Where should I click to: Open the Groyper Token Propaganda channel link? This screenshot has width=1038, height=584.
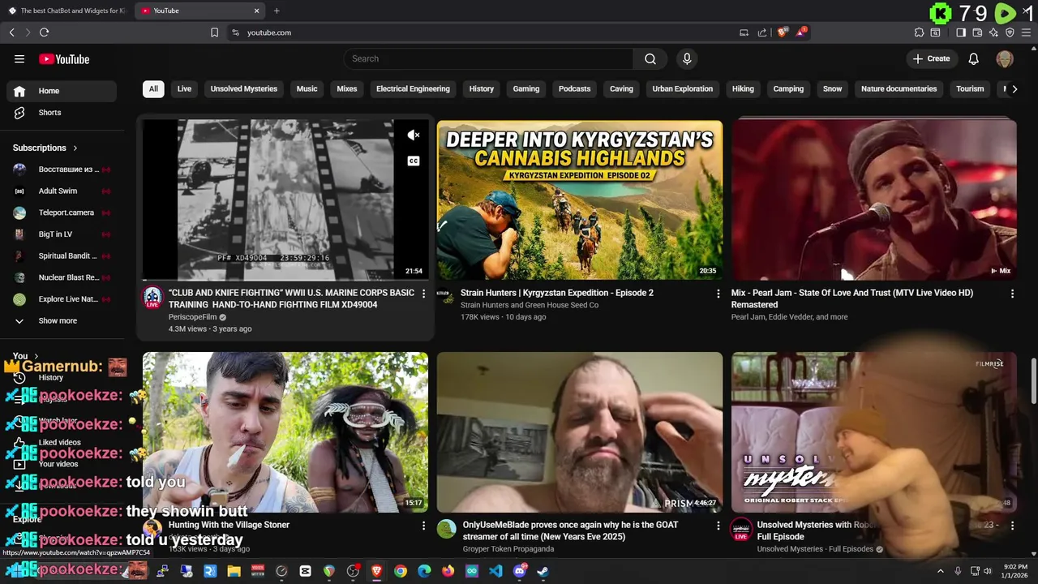click(508, 549)
